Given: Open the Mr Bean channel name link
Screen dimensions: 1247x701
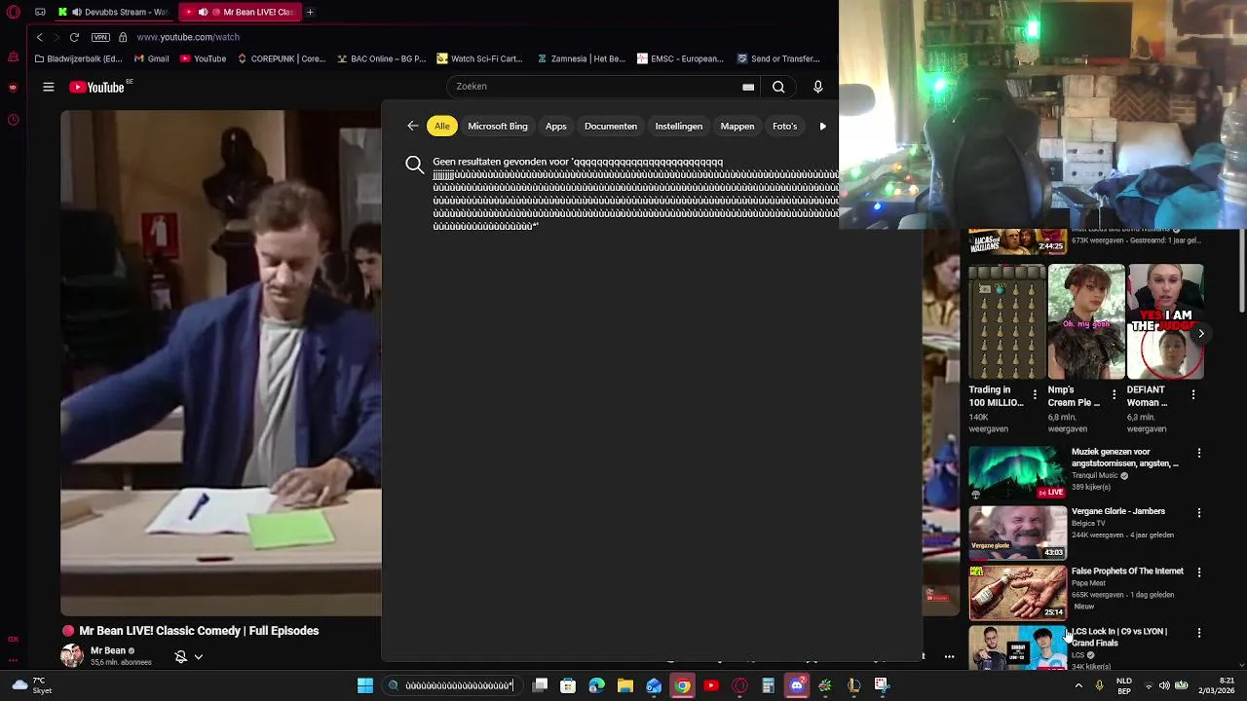Looking at the screenshot, I should point(108,650).
